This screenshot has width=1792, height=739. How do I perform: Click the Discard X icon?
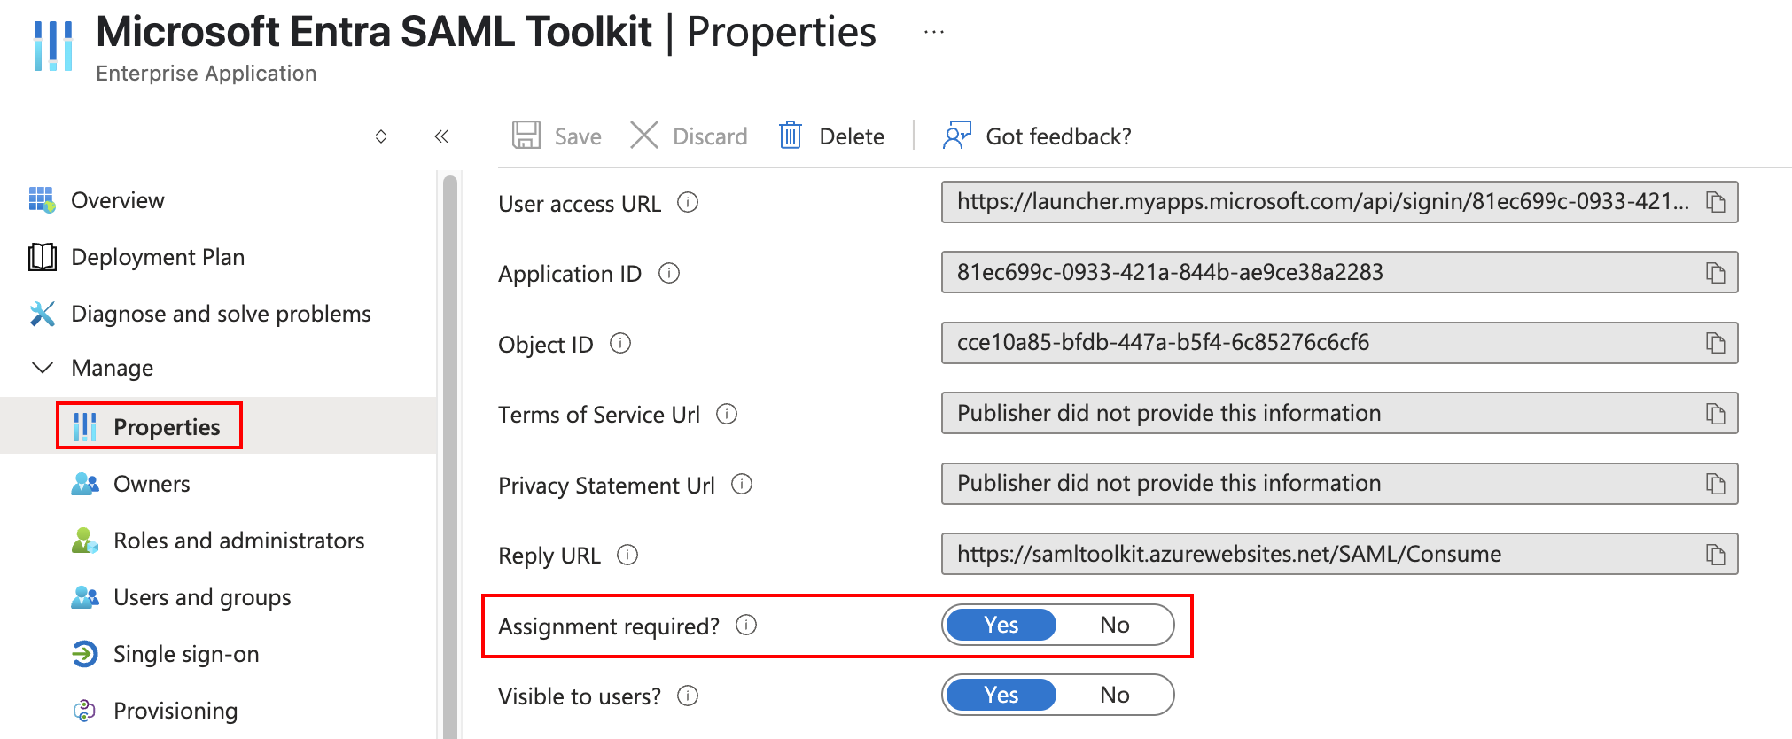pyautogui.click(x=644, y=136)
